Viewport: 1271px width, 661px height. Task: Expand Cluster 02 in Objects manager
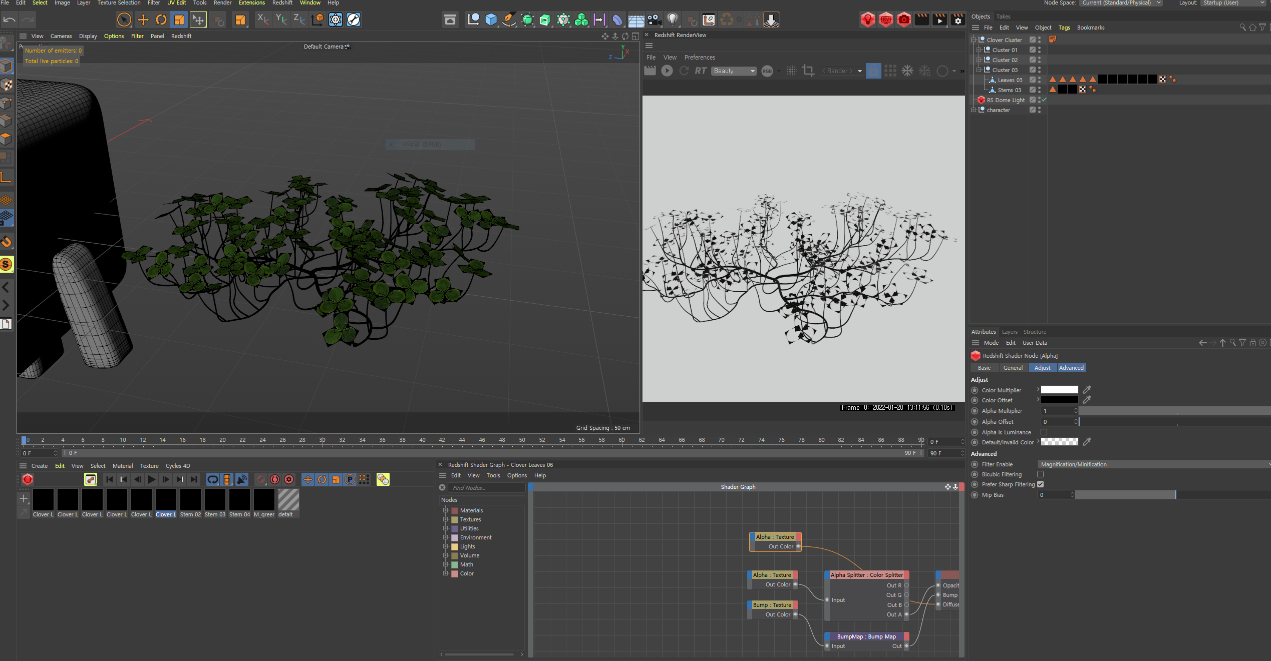pyautogui.click(x=979, y=60)
